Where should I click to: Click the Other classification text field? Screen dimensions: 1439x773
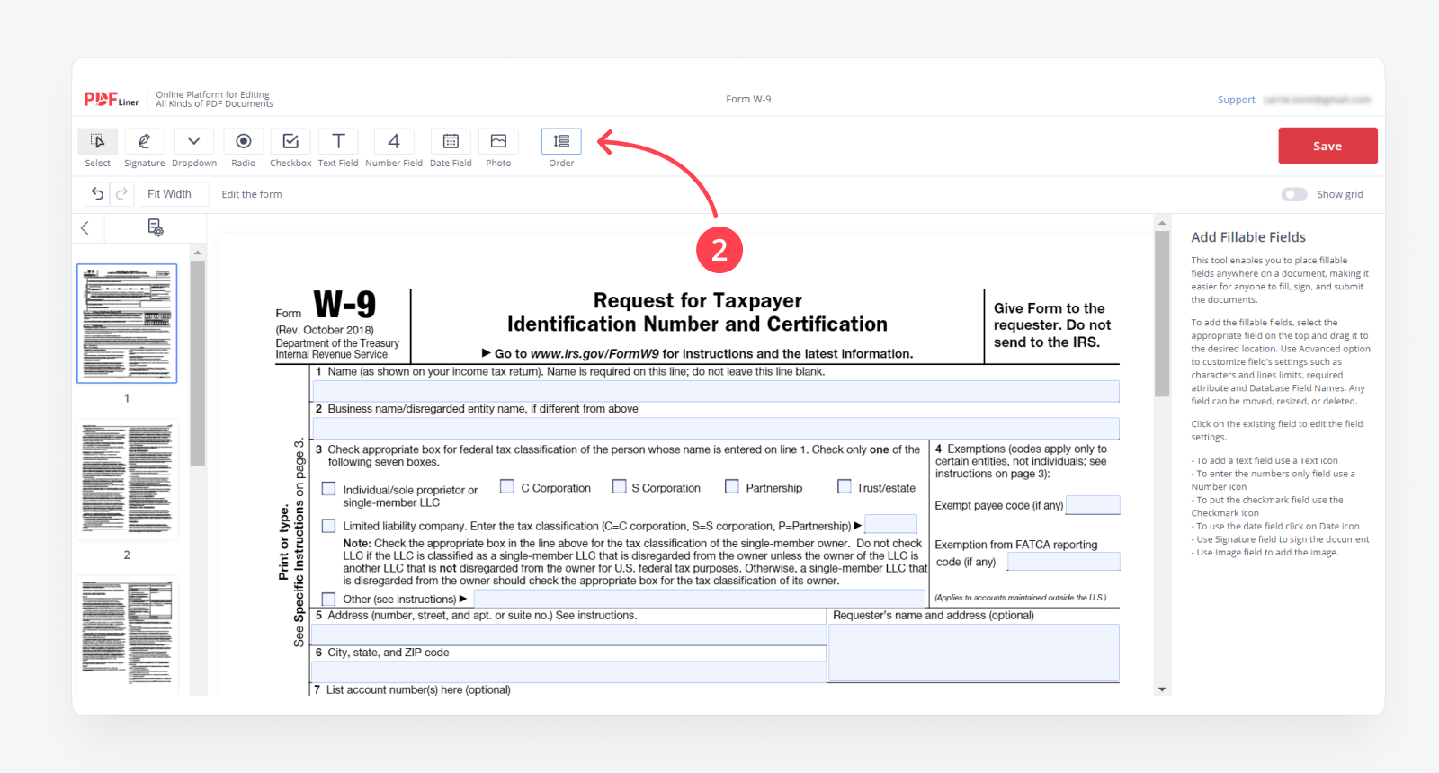coord(700,600)
